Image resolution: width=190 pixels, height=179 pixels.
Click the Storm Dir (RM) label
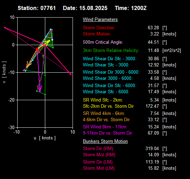click(x=98, y=149)
